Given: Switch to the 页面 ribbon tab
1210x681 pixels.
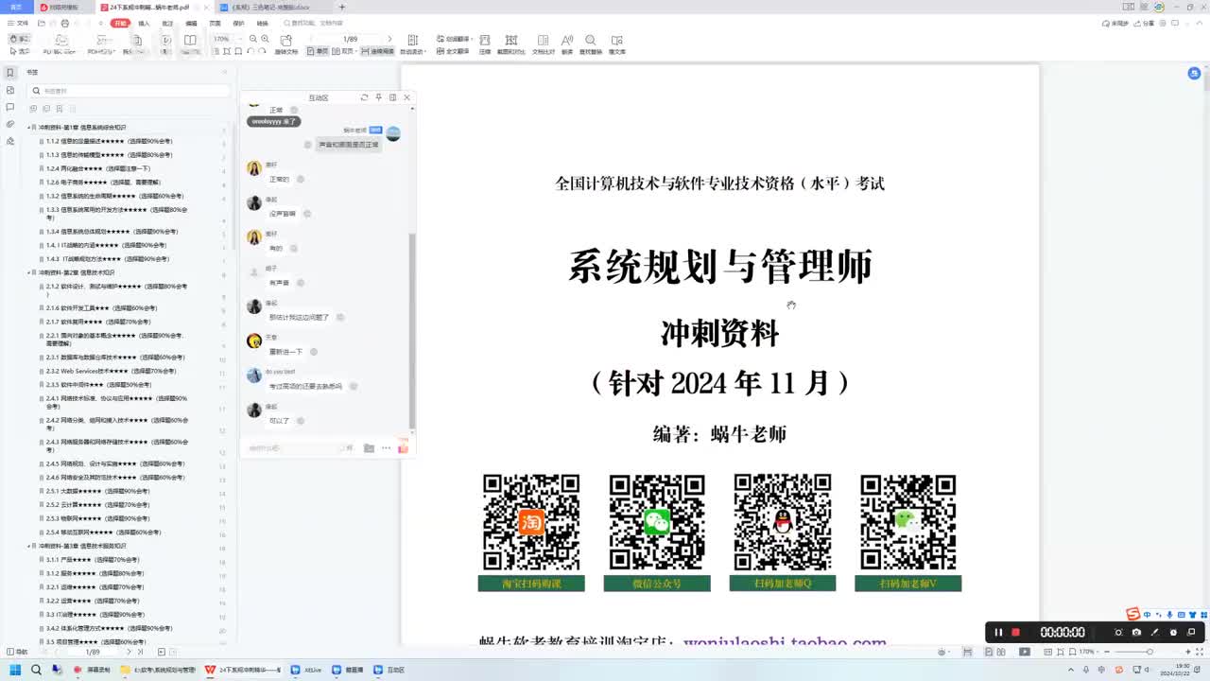Looking at the screenshot, I should [215, 23].
